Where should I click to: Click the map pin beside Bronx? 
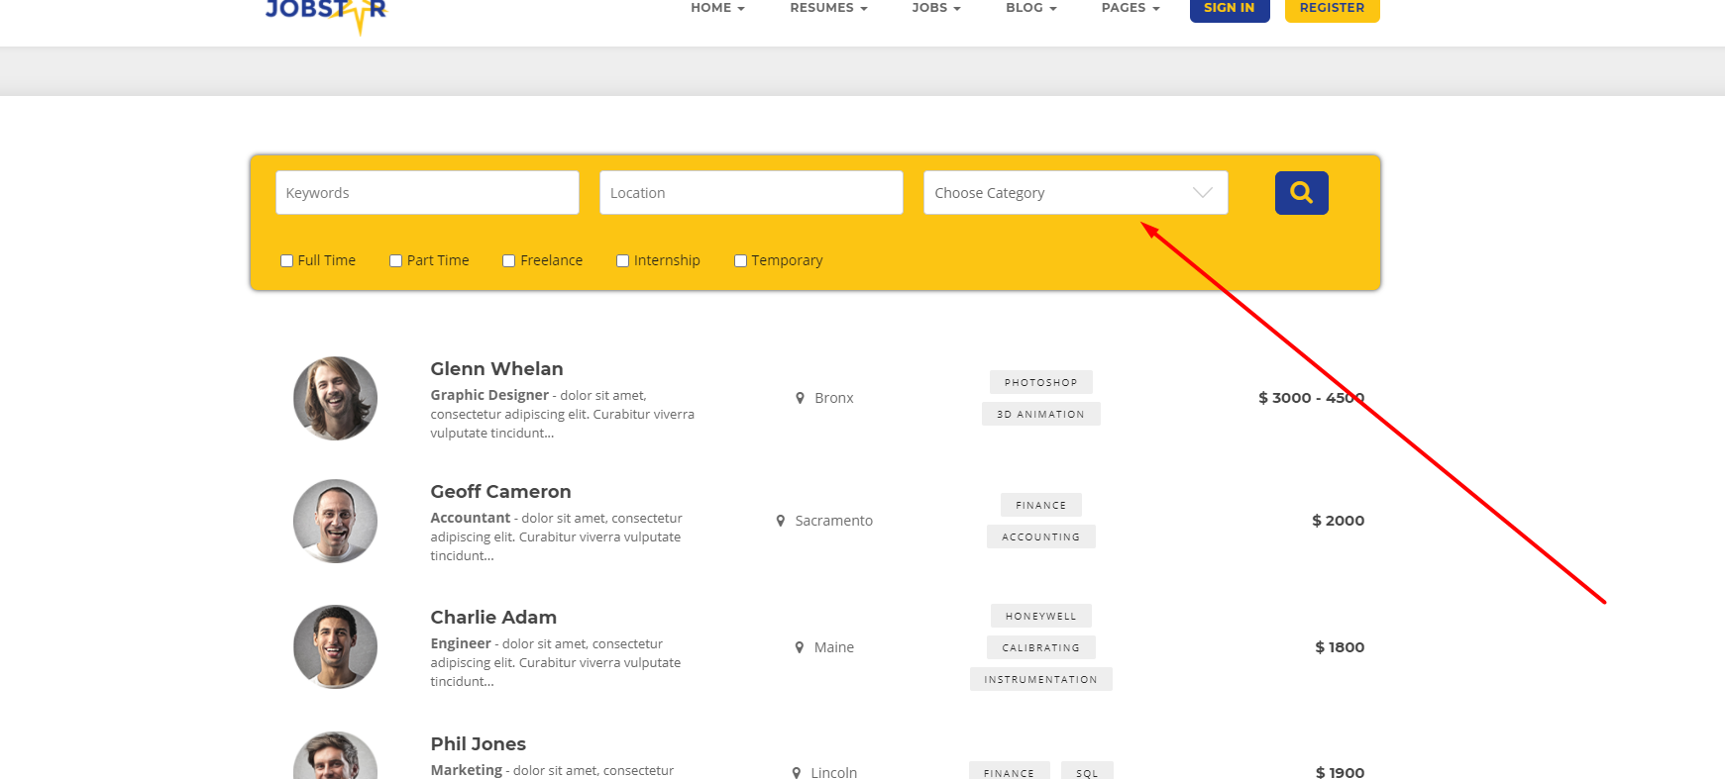tap(800, 398)
